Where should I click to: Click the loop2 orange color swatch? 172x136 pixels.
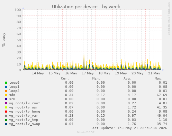[x=6, y=91]
